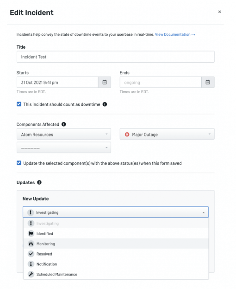Click the Title input field

[116, 57]
